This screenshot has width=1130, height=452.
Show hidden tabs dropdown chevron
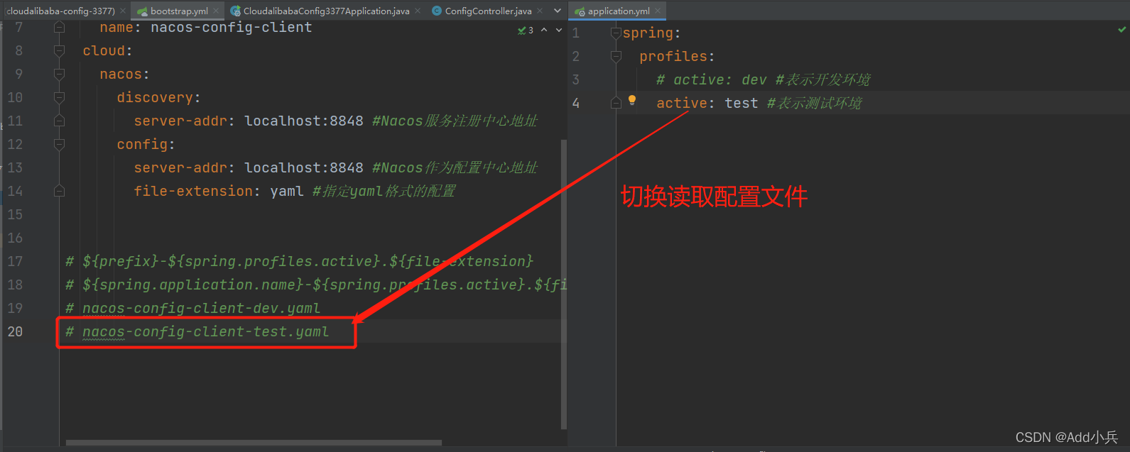tap(558, 11)
